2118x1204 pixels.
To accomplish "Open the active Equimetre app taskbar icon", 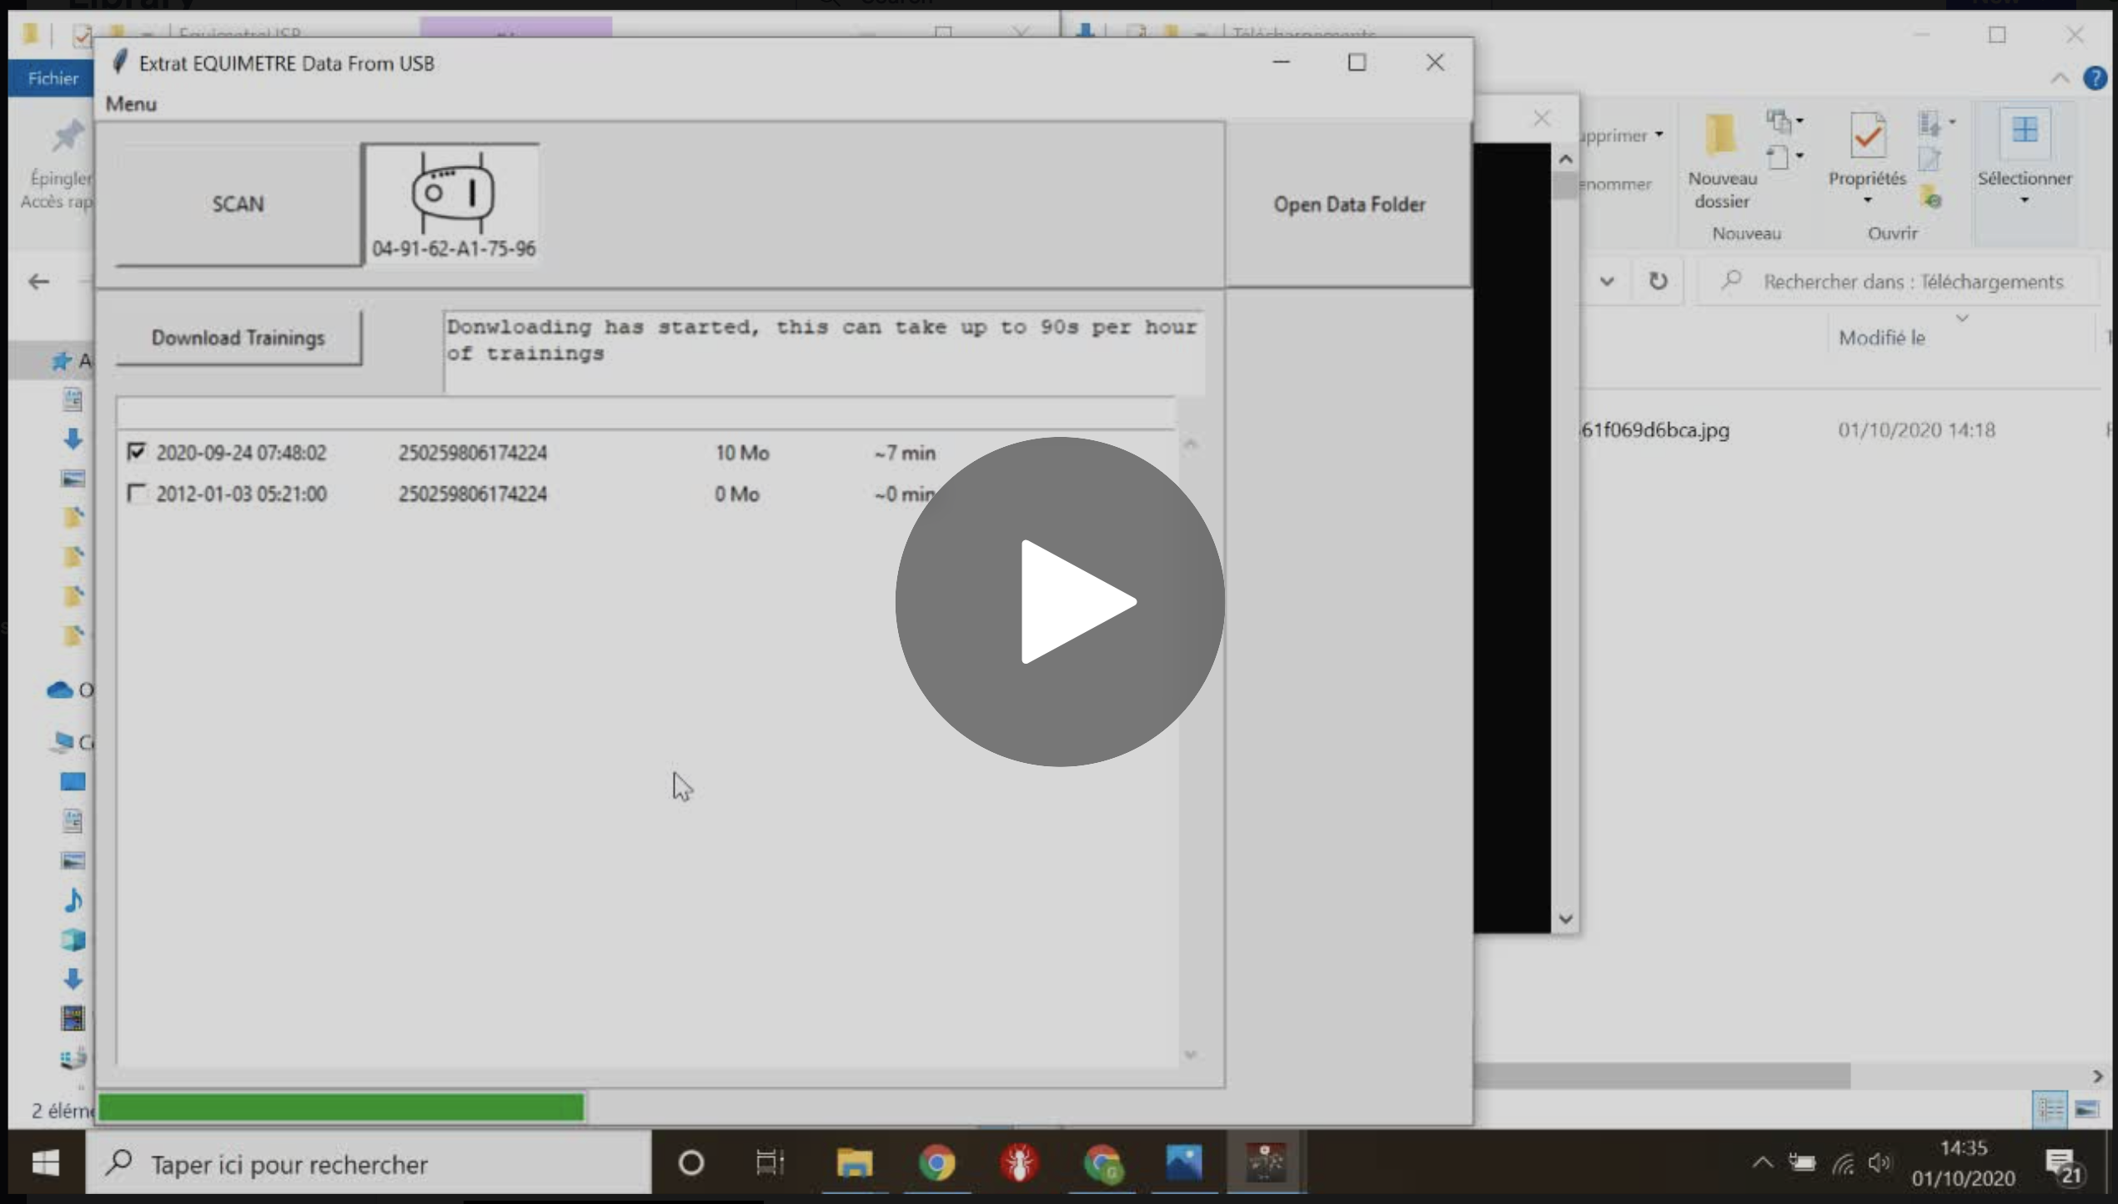I will tap(1266, 1162).
